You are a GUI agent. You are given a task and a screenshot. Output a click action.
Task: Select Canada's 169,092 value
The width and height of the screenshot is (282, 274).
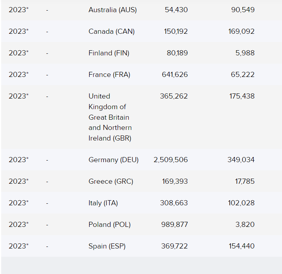point(241,31)
